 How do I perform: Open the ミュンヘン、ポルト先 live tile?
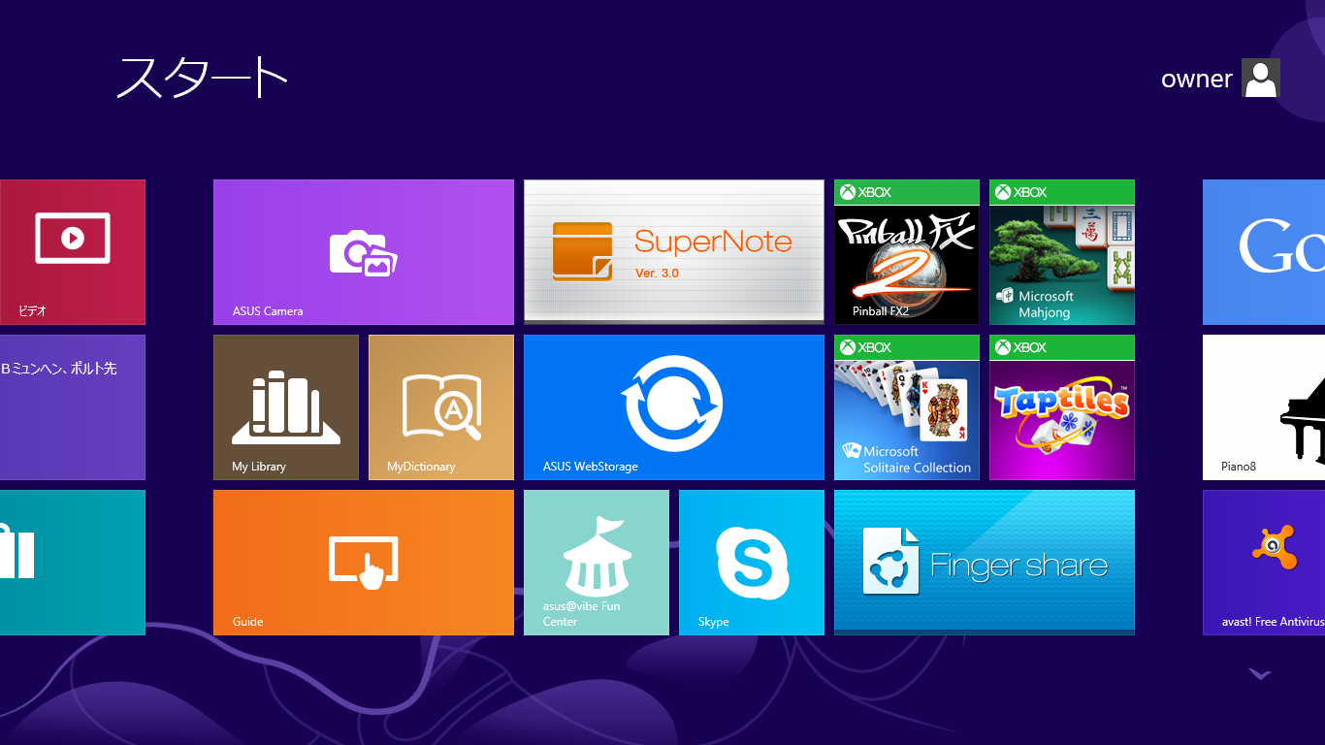tap(73, 407)
